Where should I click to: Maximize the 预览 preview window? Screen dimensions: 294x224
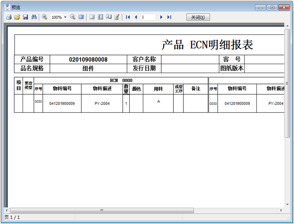point(272,8)
